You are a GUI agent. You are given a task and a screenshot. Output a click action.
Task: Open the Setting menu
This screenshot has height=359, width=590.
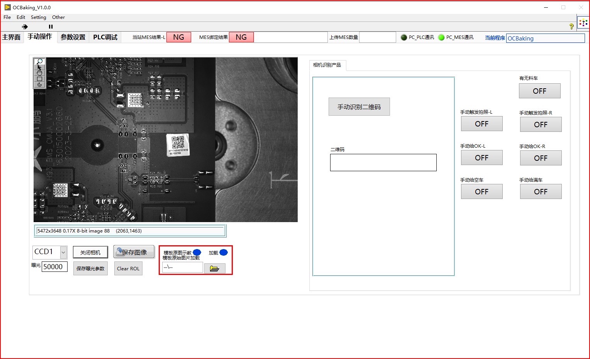[x=38, y=17]
